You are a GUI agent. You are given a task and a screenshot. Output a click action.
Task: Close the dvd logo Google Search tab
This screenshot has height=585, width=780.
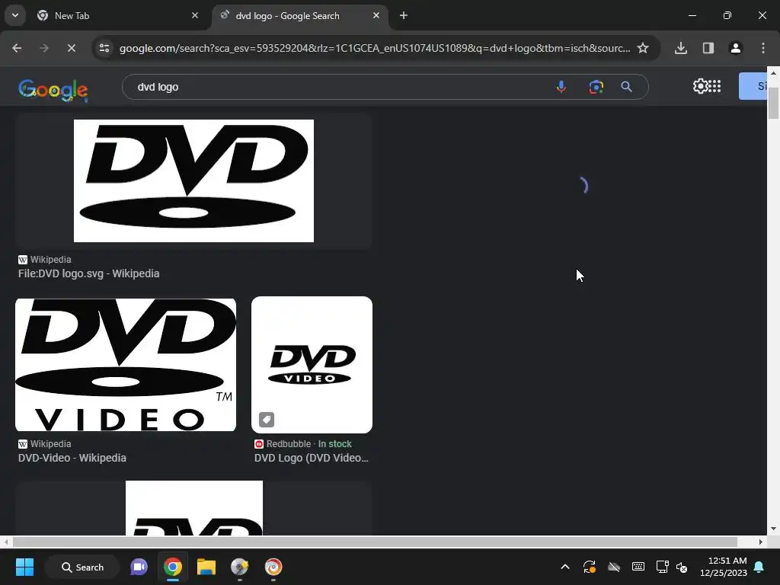click(x=376, y=15)
